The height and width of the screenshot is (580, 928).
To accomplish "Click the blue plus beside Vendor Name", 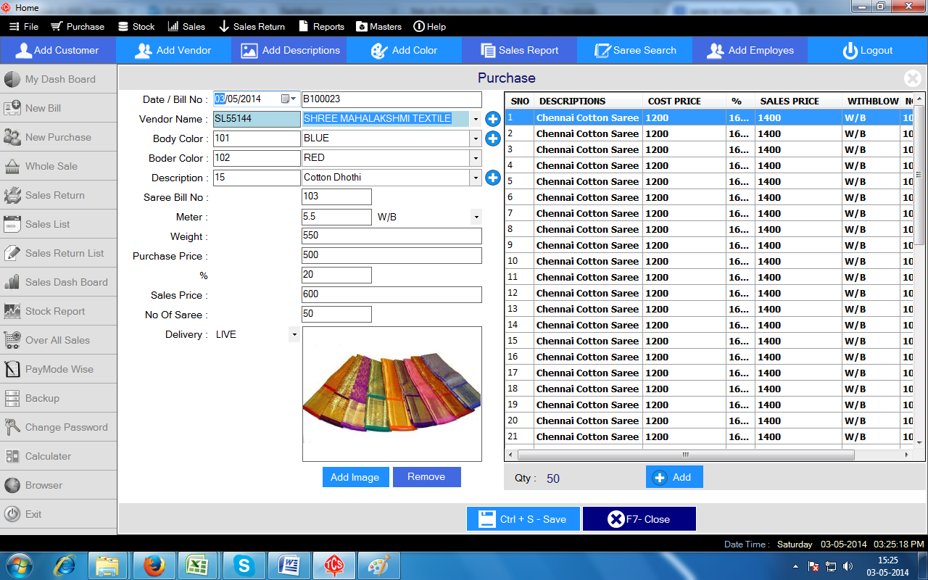I will [493, 119].
